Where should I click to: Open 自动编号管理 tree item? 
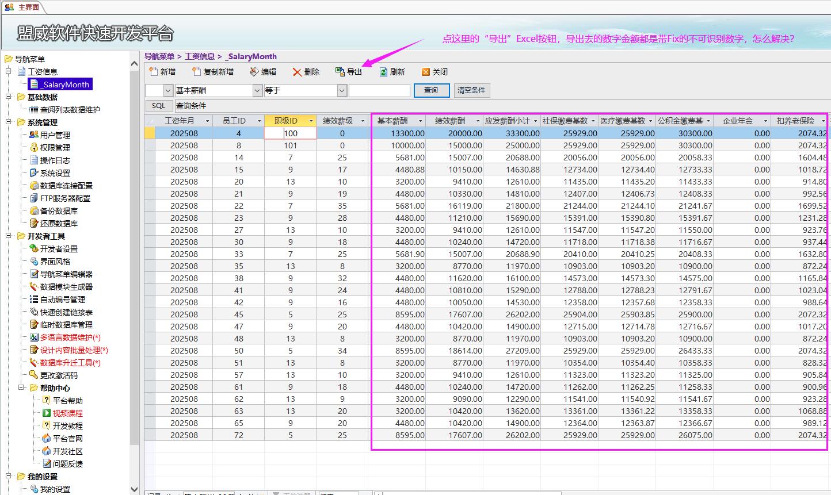tap(62, 300)
